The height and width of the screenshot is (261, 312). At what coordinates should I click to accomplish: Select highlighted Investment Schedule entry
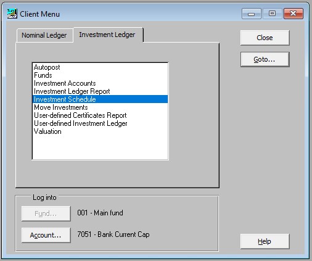pos(100,99)
